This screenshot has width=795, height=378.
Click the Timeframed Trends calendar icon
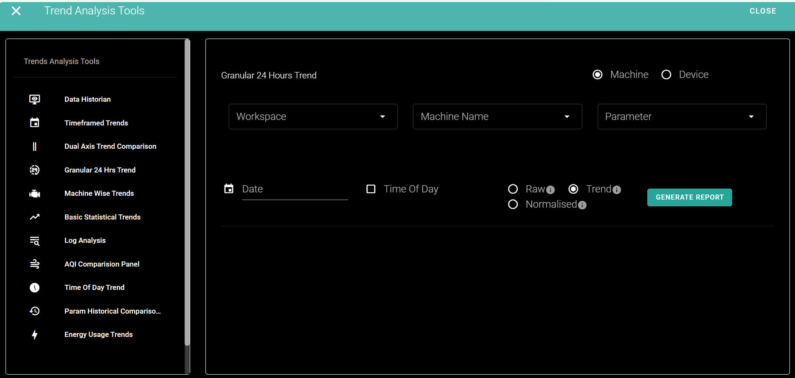click(34, 123)
